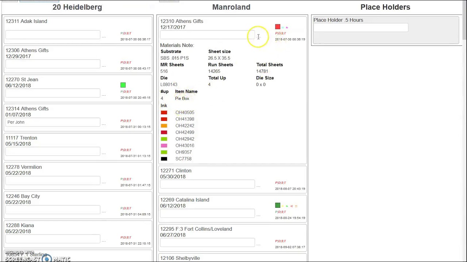Click the red OH41398 ink swatch
The width and height of the screenshot is (467, 262).
pyautogui.click(x=164, y=119)
